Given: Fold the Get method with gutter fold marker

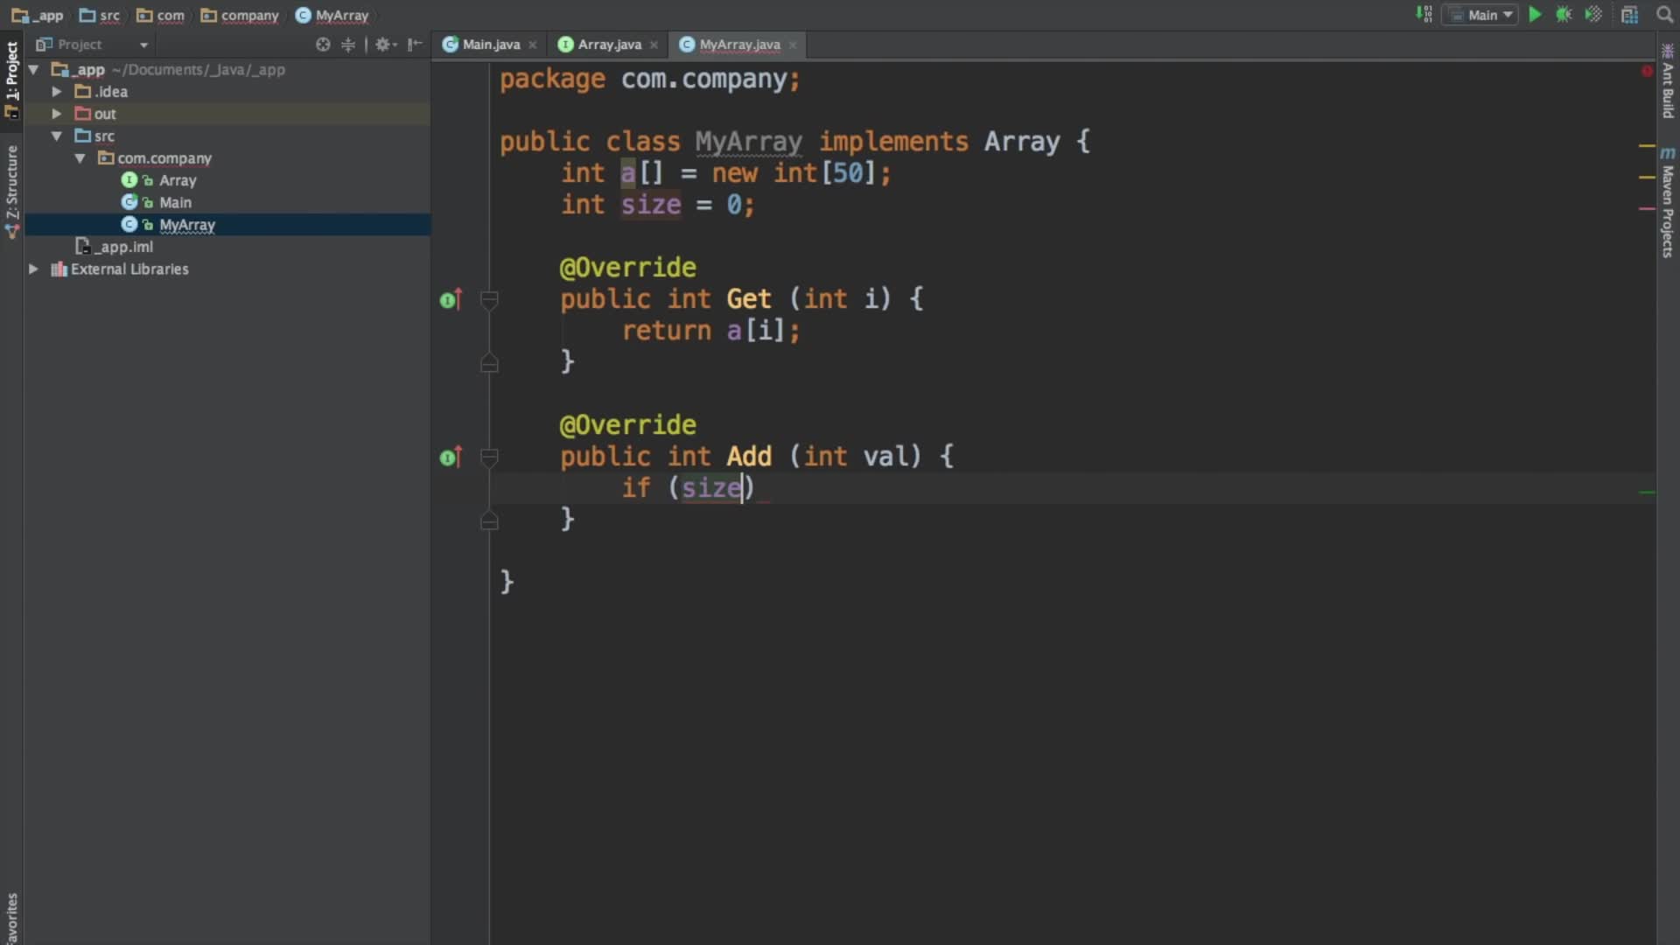Looking at the screenshot, I should click(x=489, y=300).
